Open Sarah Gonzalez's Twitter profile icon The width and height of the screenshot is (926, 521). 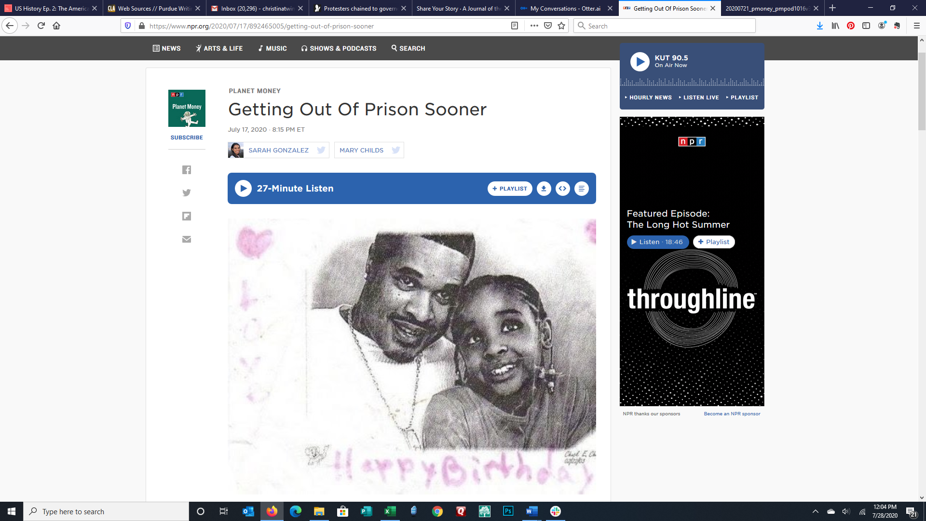point(321,150)
